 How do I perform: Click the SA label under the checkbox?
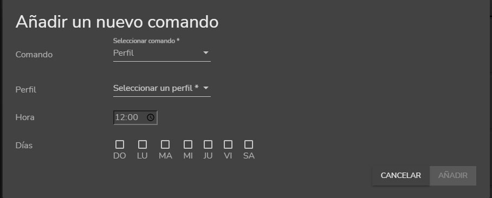tap(249, 156)
